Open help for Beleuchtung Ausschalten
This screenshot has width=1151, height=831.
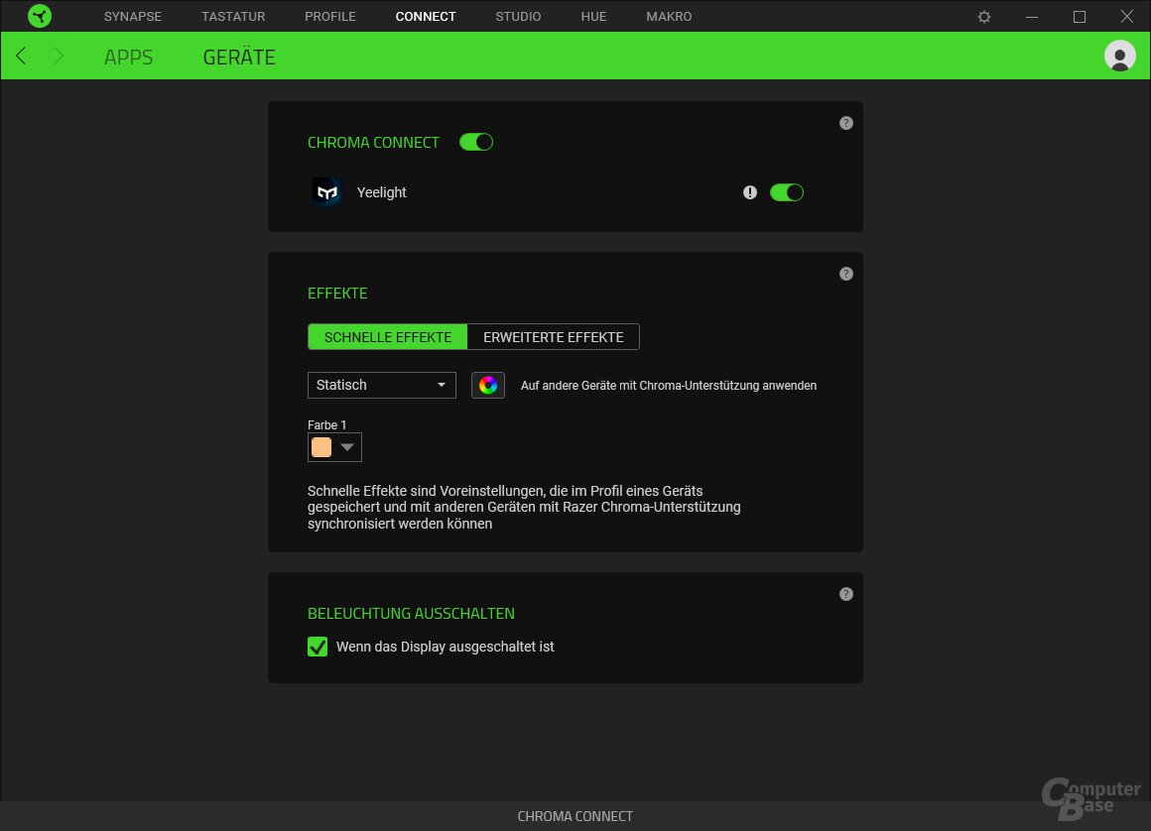[x=845, y=593]
